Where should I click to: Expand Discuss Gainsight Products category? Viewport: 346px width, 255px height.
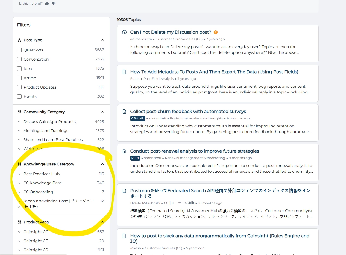19,122
